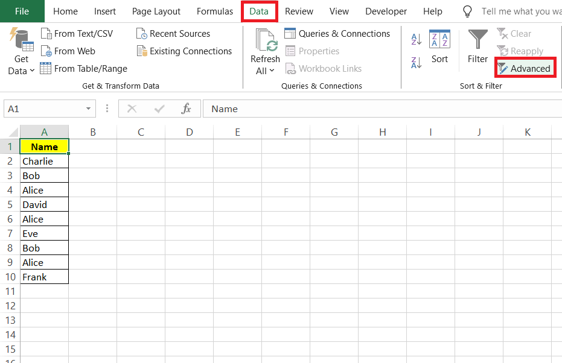Go to the Formulas tab
This screenshot has width=562, height=363.
(215, 11)
